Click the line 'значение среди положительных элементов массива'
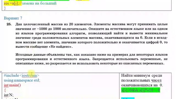 pyautogui.click(x=92, y=38)
